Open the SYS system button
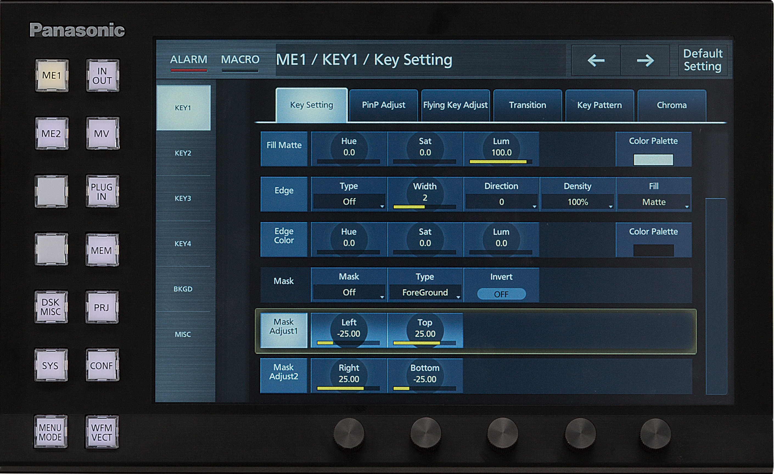 tap(51, 365)
